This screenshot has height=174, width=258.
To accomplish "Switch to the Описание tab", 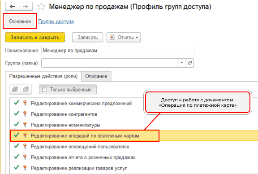I will coord(96,76).
